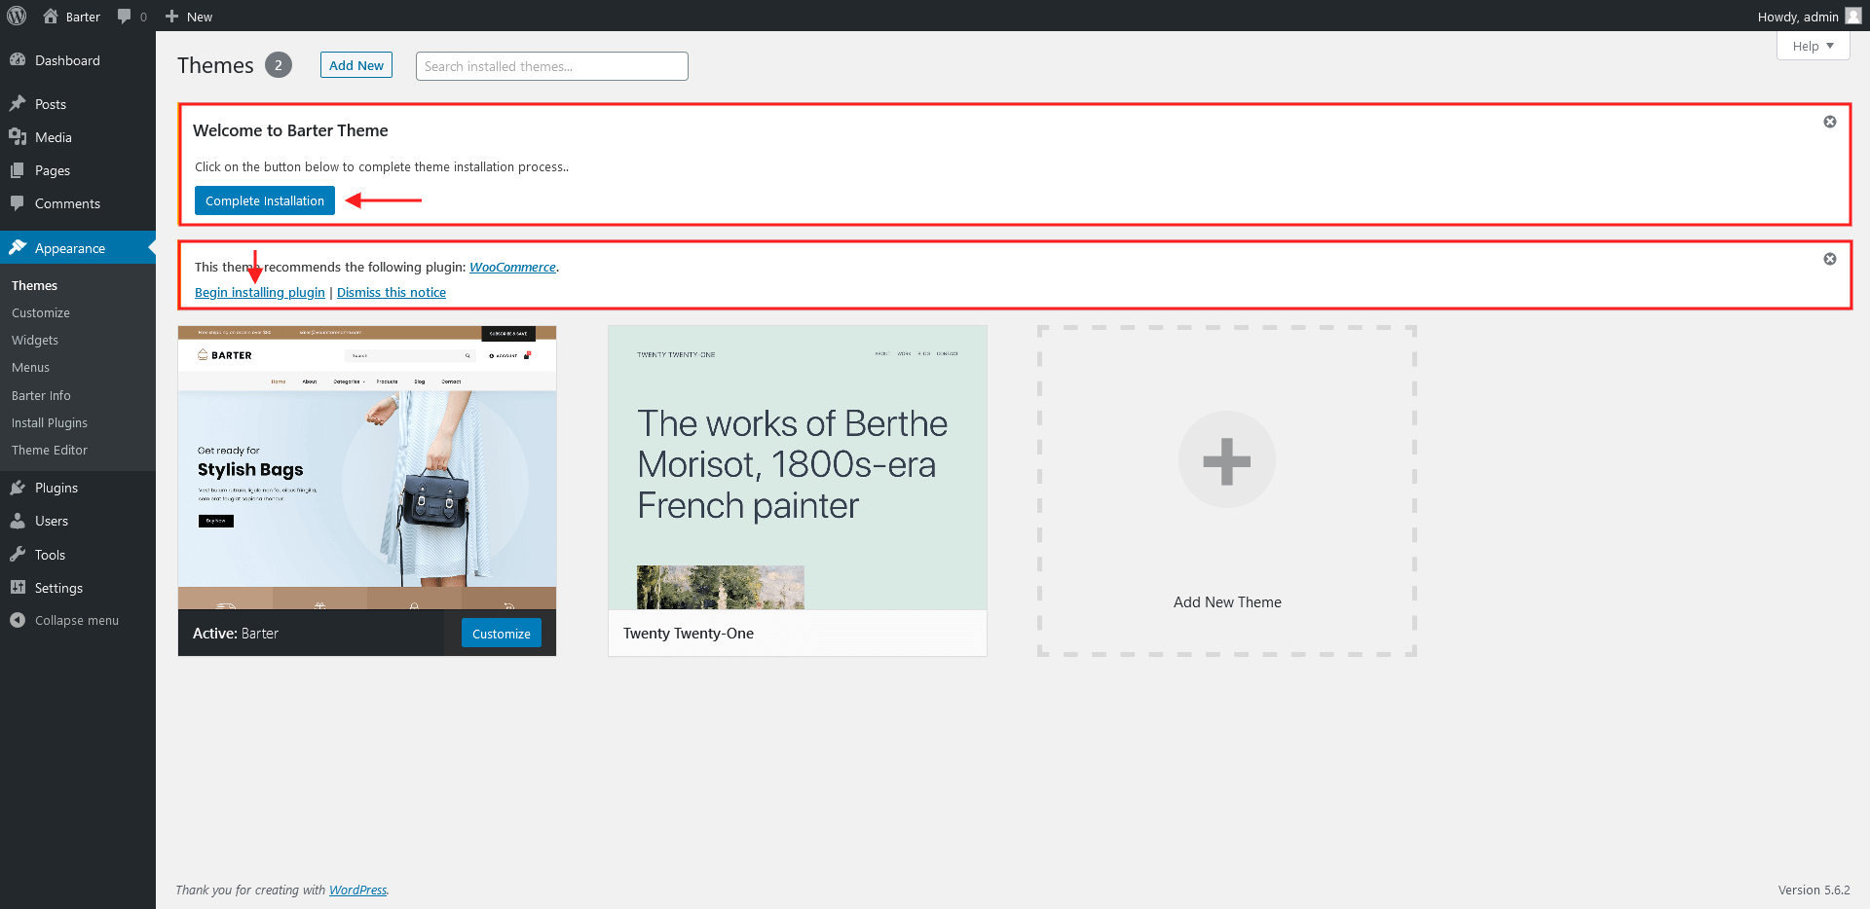Click the Users icon in sidebar
This screenshot has height=909, width=1870.
point(18,520)
